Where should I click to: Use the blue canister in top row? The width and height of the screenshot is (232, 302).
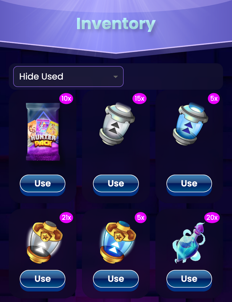189,183
